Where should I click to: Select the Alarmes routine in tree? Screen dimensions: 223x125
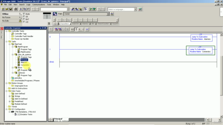tap(24, 62)
